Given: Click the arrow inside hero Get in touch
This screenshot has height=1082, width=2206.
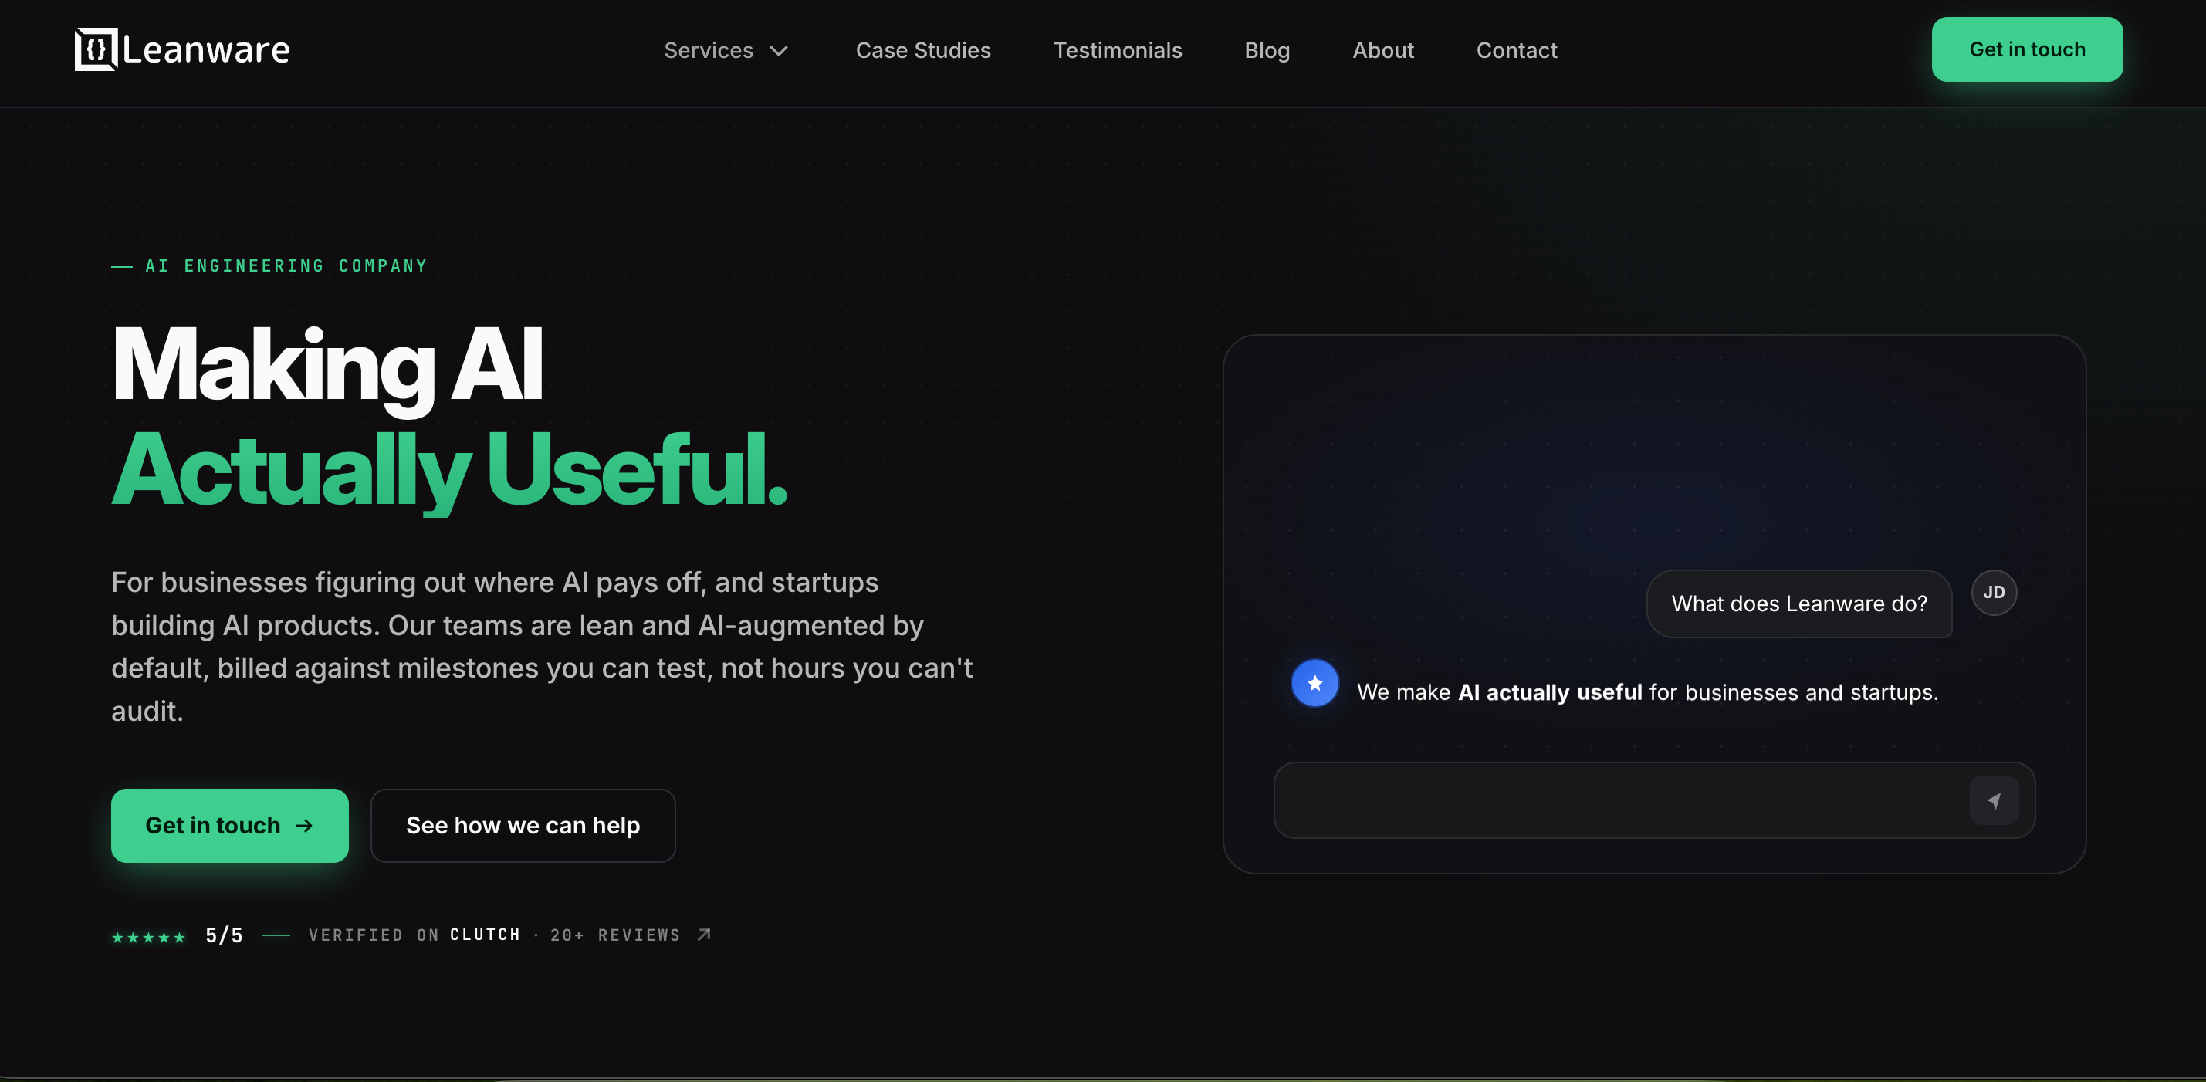Looking at the screenshot, I should coord(304,826).
